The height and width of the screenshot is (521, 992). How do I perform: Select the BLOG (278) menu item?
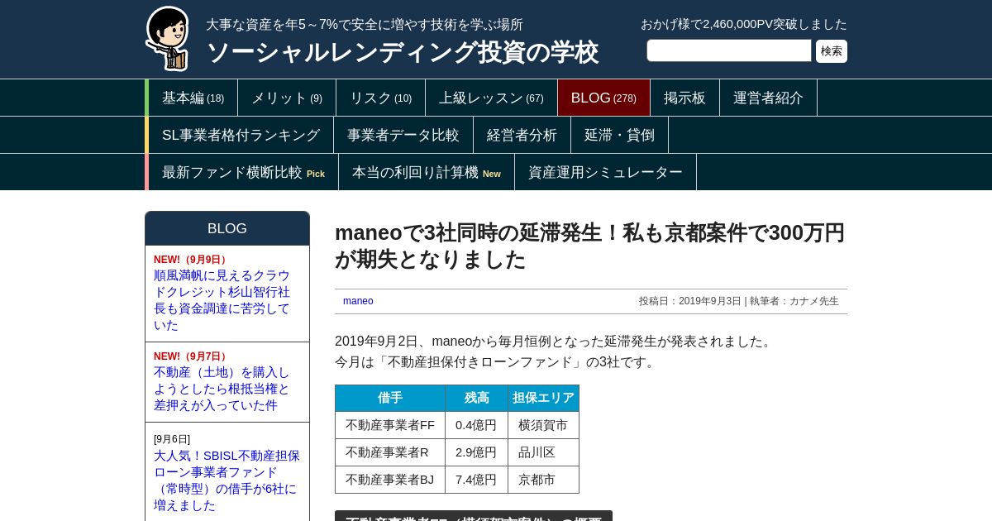point(603,98)
